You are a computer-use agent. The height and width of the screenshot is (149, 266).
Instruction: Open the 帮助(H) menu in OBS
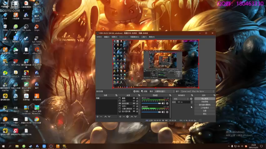tap(152, 37)
